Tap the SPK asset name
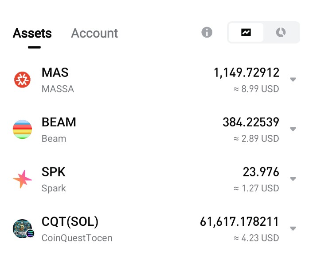This screenshot has width=313, height=259. 54,172
